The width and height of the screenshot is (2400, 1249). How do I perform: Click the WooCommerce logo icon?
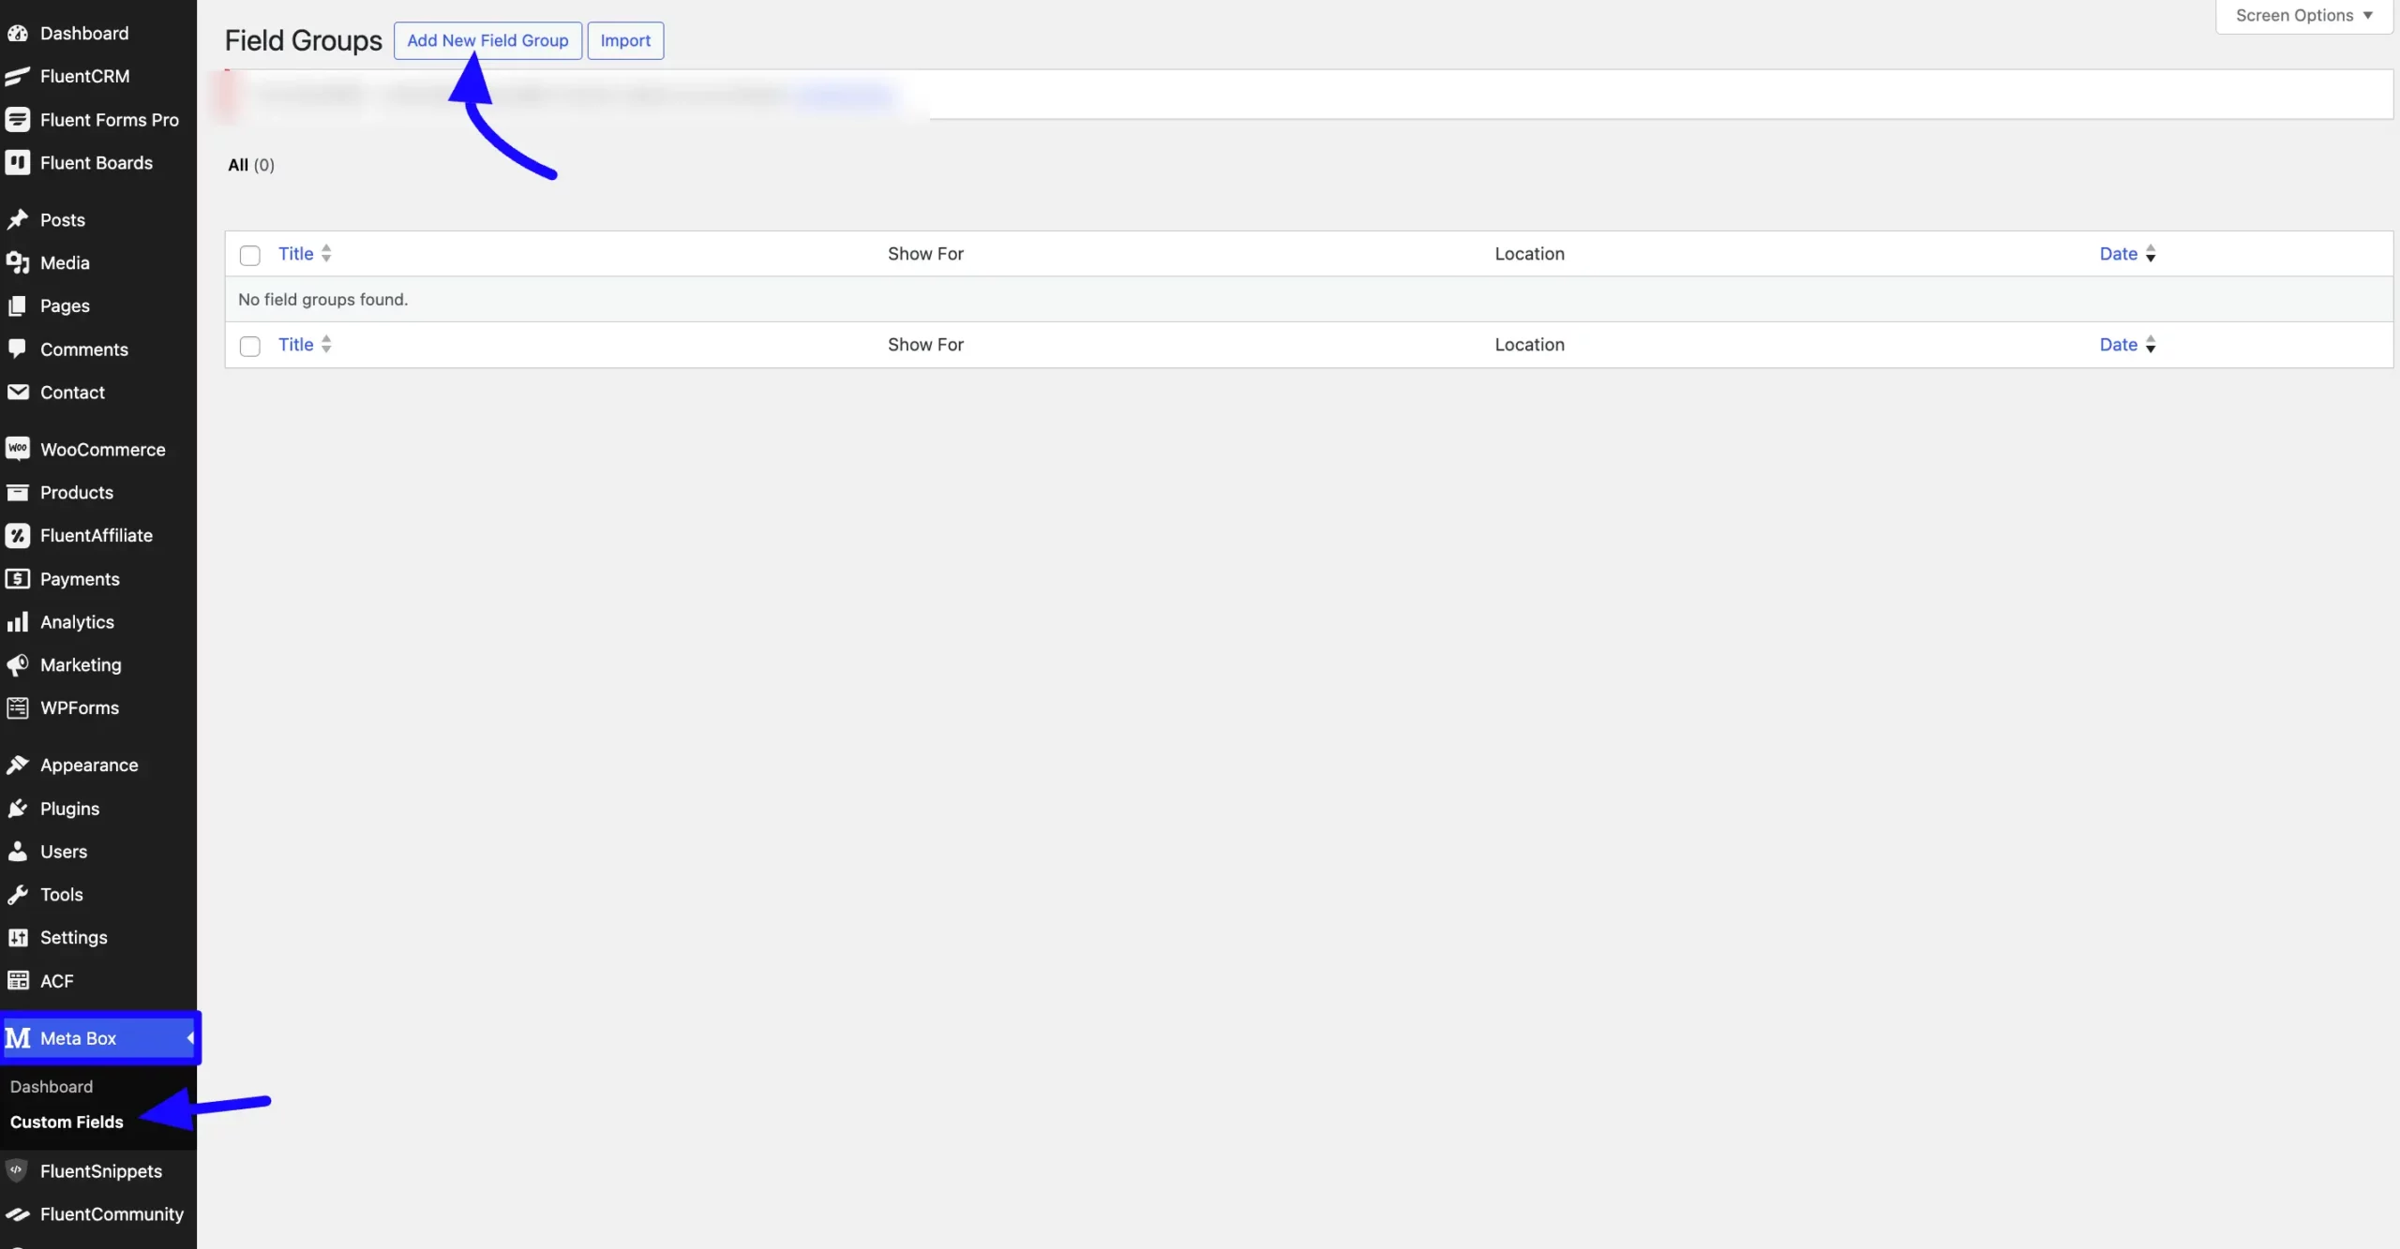pyautogui.click(x=18, y=450)
